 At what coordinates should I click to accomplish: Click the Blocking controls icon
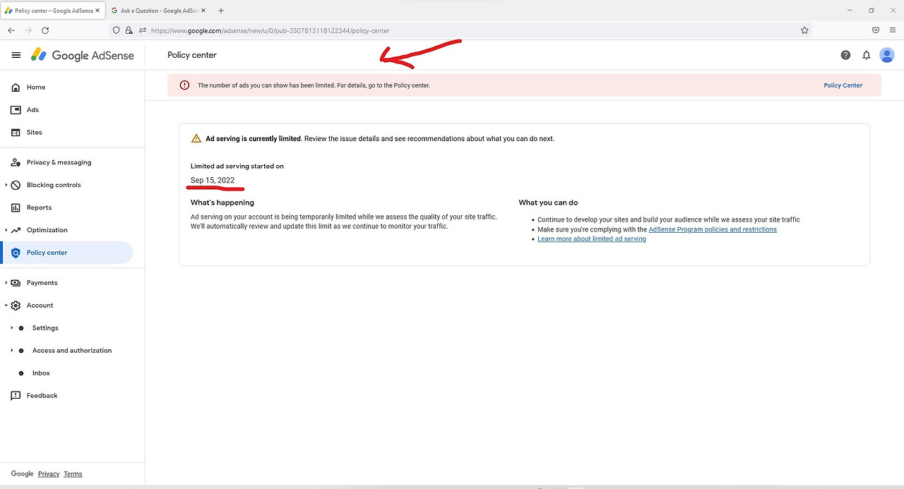16,185
